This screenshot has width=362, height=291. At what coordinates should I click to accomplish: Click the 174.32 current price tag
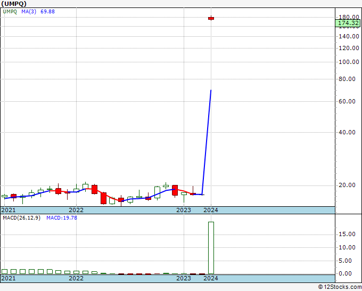[348, 23]
